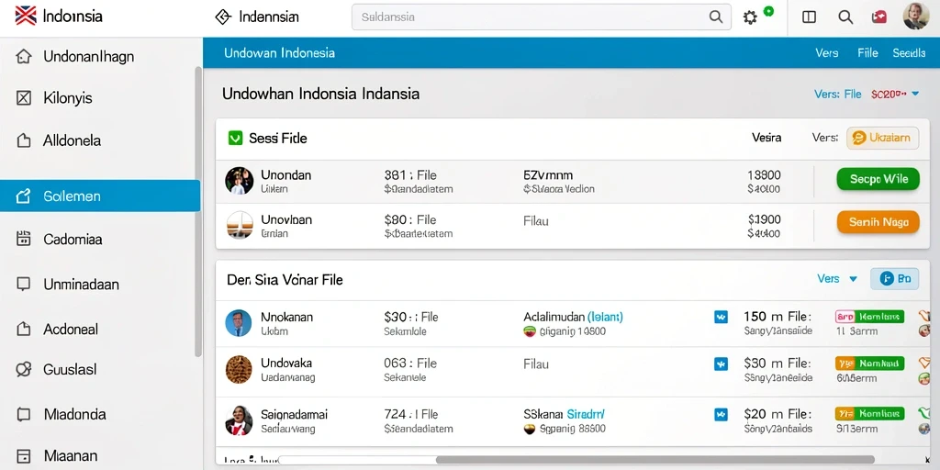The image size is (940, 470).
Task: Expand the Vers dropdown in Der Siia Vonar File
Action: click(x=837, y=279)
